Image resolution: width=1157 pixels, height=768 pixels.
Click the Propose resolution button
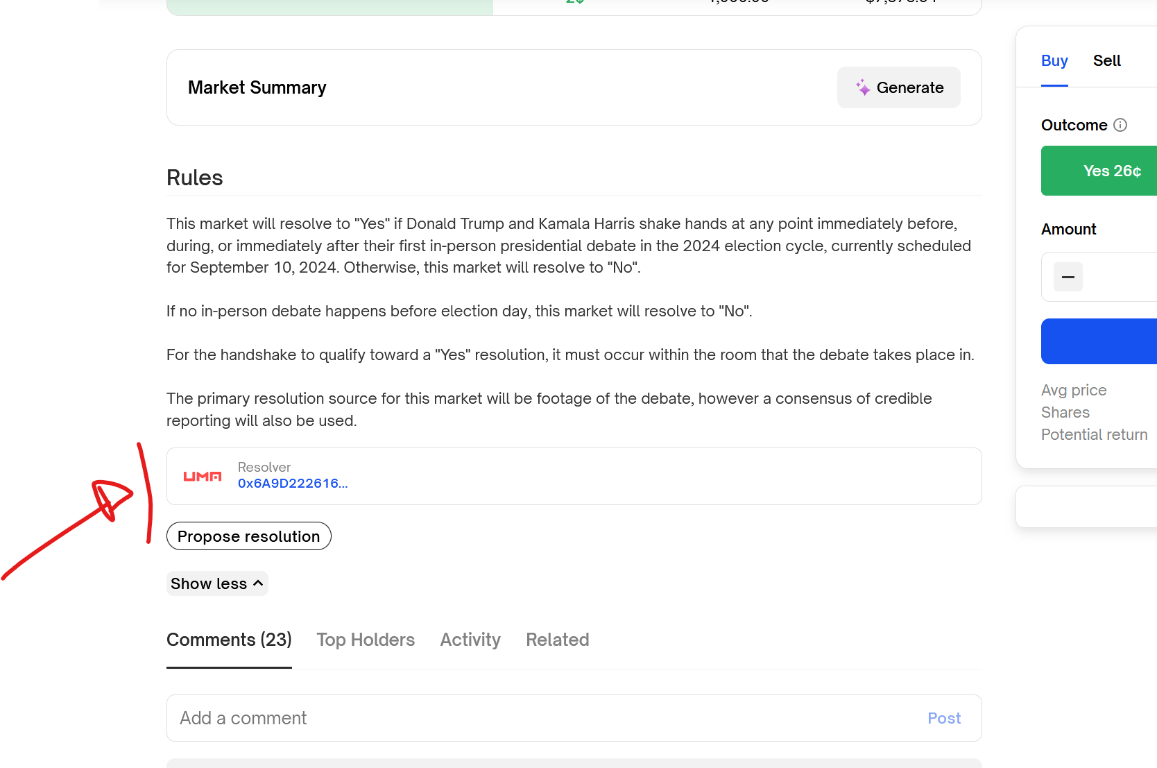coord(248,536)
